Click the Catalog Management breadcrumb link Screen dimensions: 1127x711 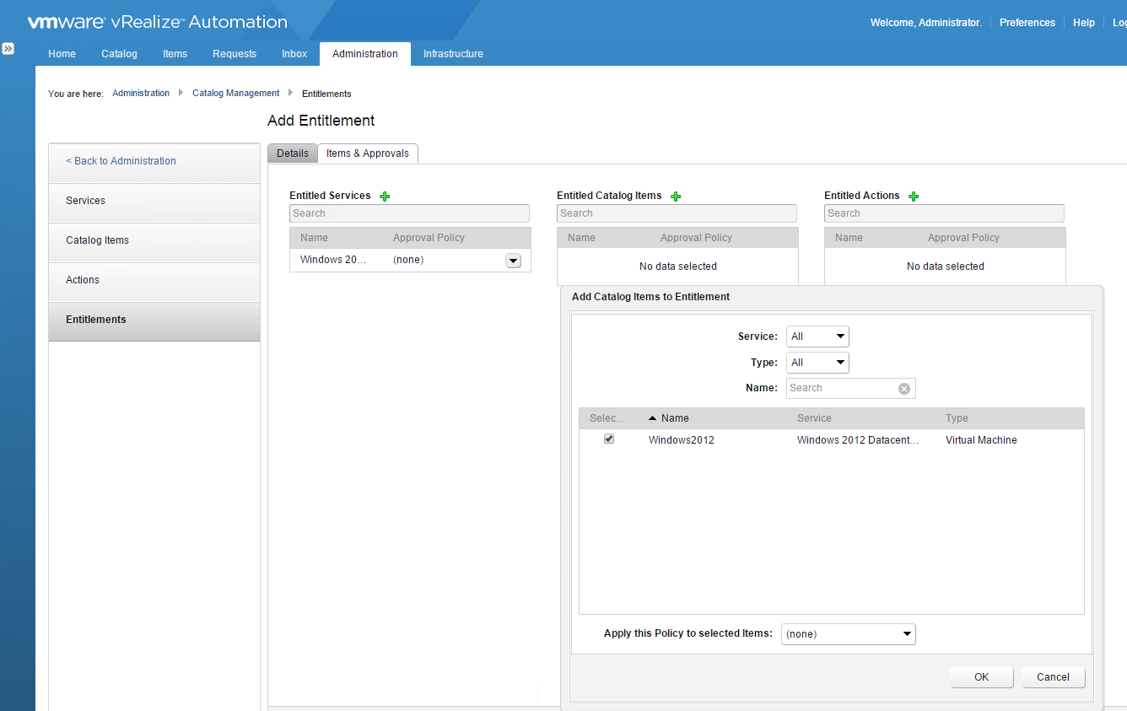pyautogui.click(x=236, y=94)
